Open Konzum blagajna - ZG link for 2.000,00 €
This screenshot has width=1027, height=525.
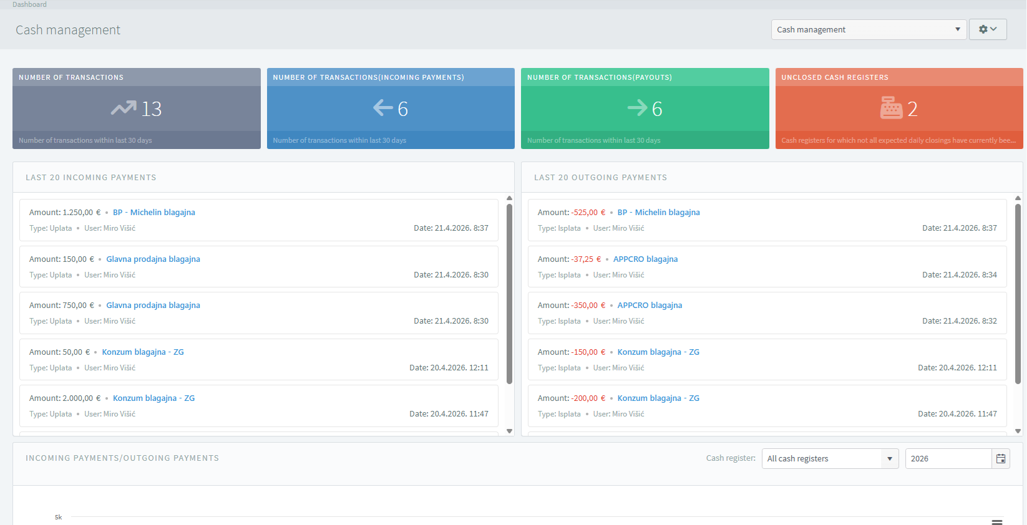153,398
